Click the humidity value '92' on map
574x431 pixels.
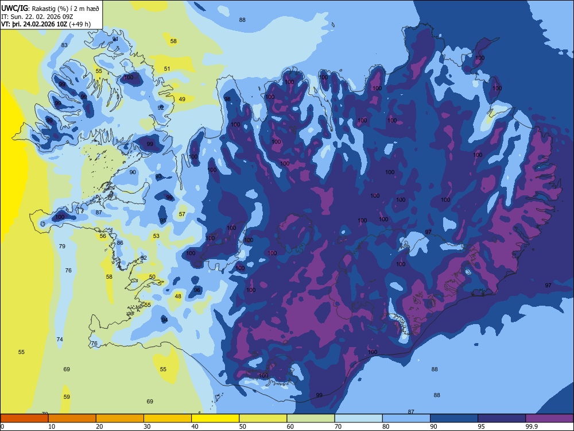tap(161, 108)
